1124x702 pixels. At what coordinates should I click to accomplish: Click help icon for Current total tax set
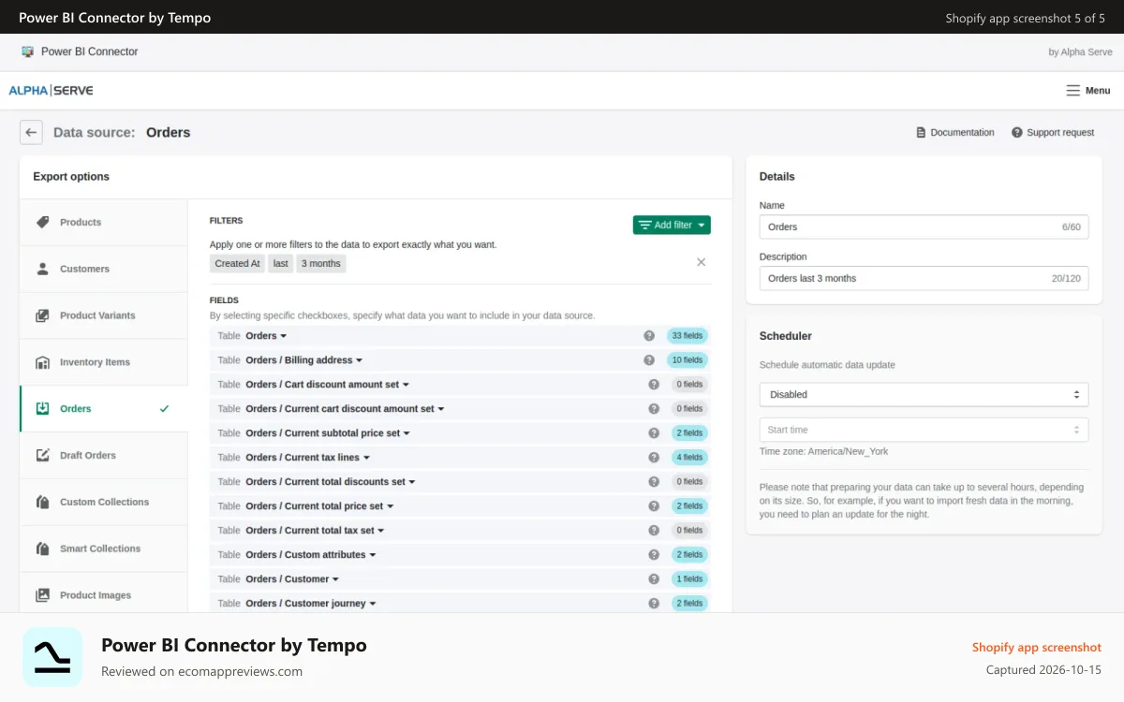(654, 531)
